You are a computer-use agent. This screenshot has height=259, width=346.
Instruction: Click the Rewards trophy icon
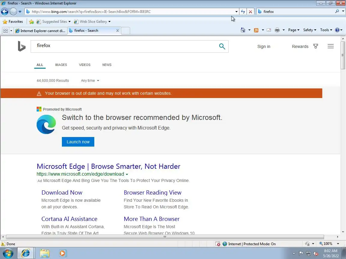[x=316, y=46]
